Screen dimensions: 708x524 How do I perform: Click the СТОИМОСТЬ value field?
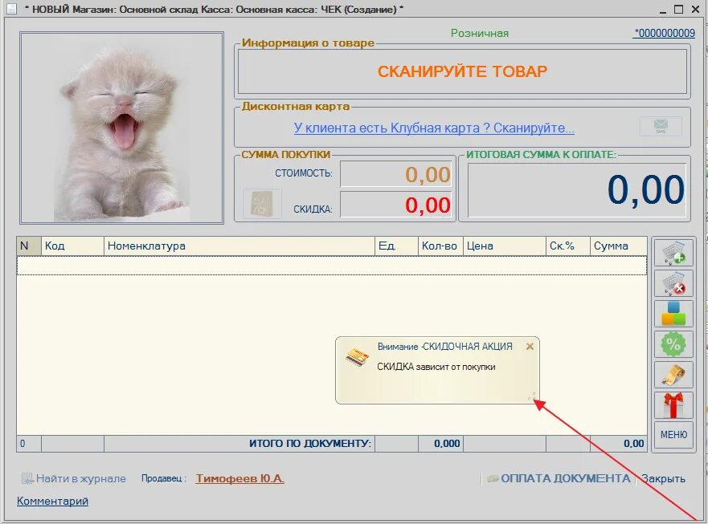click(396, 174)
